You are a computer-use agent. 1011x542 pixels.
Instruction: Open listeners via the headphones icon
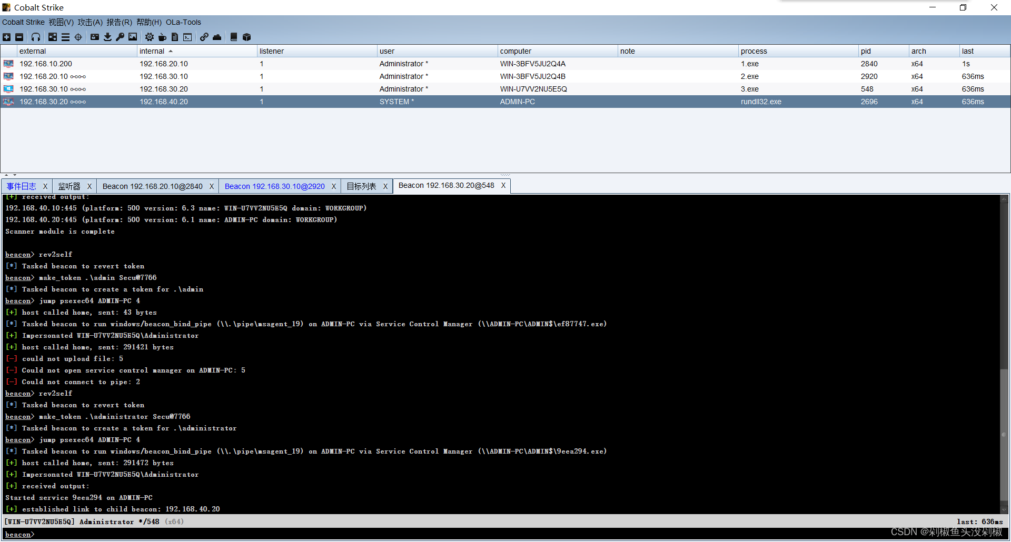pos(36,37)
